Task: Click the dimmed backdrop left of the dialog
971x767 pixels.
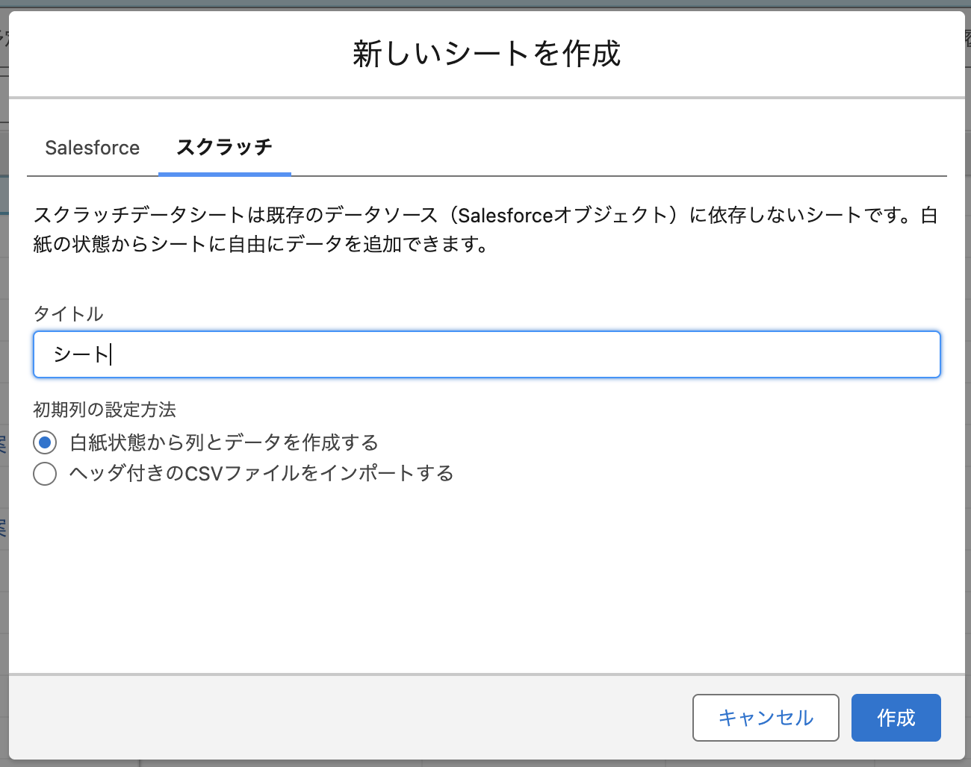Action: click(x=4, y=373)
